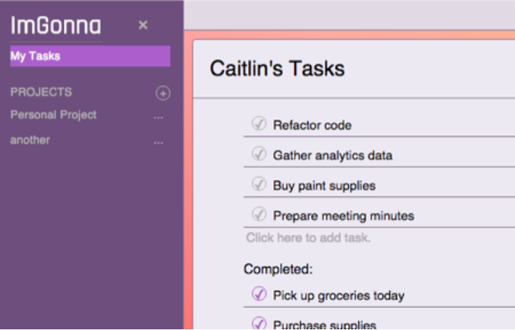The height and width of the screenshot is (330, 515).
Task: Mark Gather analytics data as complete
Action: (x=259, y=154)
